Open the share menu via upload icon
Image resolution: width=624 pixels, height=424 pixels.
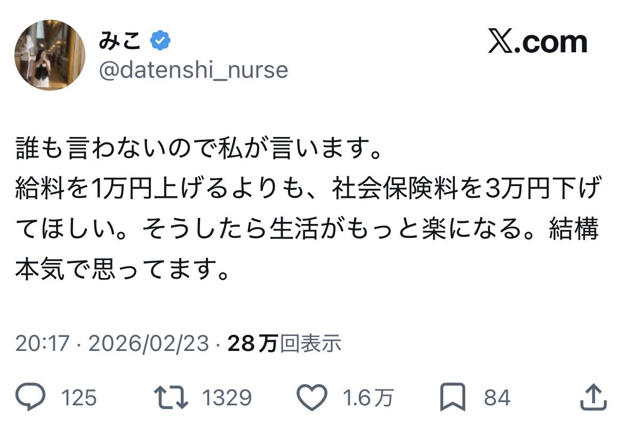(593, 397)
